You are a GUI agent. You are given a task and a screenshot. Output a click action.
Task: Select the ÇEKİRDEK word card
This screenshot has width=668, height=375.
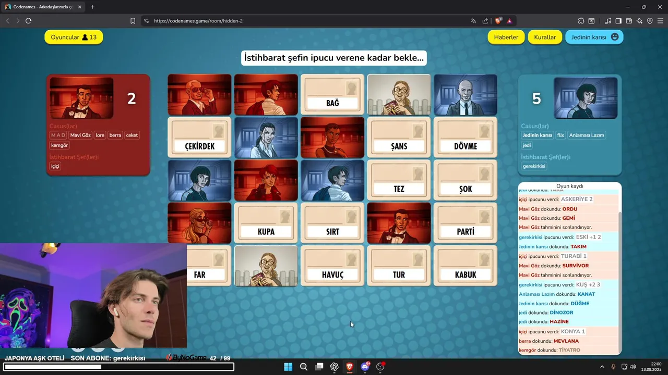click(199, 137)
